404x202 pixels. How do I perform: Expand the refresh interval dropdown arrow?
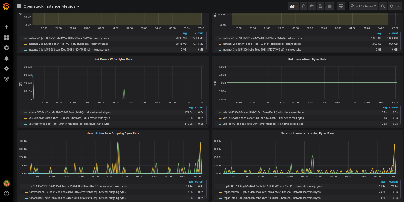point(398,6)
